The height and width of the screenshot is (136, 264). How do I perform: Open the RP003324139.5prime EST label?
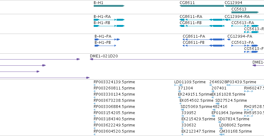coord(114,82)
